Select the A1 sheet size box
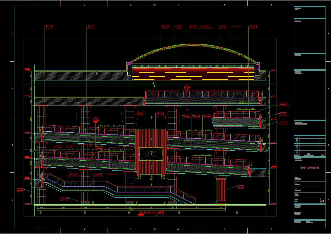This screenshot has height=234, width=331. coord(323,201)
